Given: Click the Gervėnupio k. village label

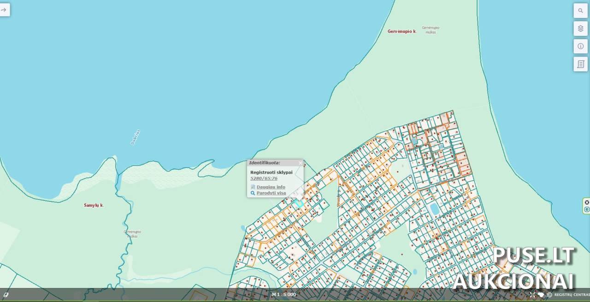Looking at the screenshot, I should tap(402, 31).
